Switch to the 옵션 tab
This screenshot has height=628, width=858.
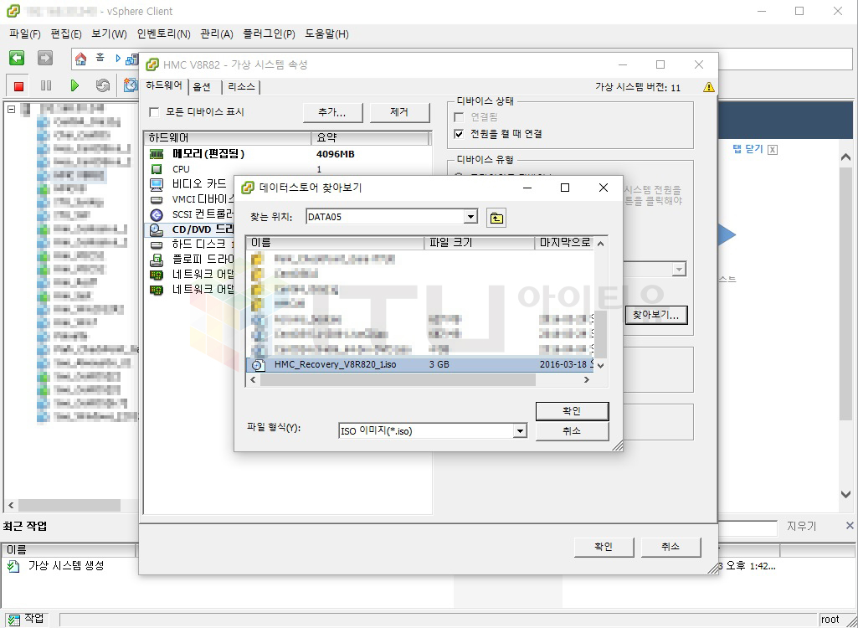202,87
